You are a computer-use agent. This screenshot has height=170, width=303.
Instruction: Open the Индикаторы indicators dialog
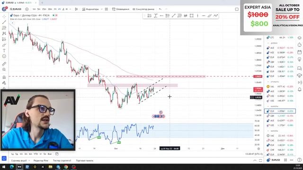pos(90,9)
